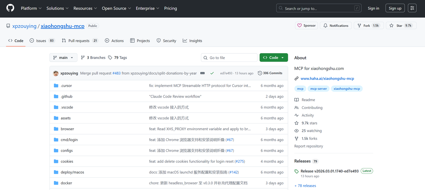The height and width of the screenshot is (190, 425).
Task: Click the green check commit status icon
Action: point(212,73)
